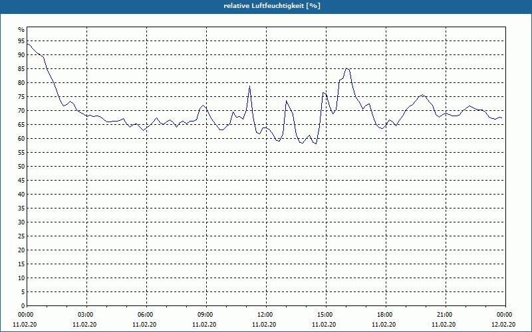
Task: Click the 80 y-axis value
Action: point(21,82)
